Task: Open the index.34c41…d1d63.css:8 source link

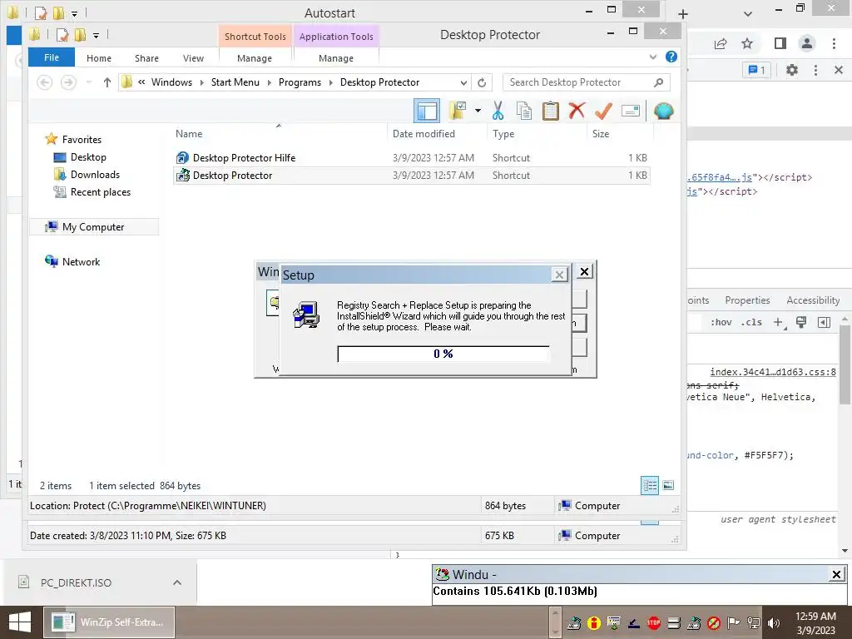Action: click(x=773, y=372)
